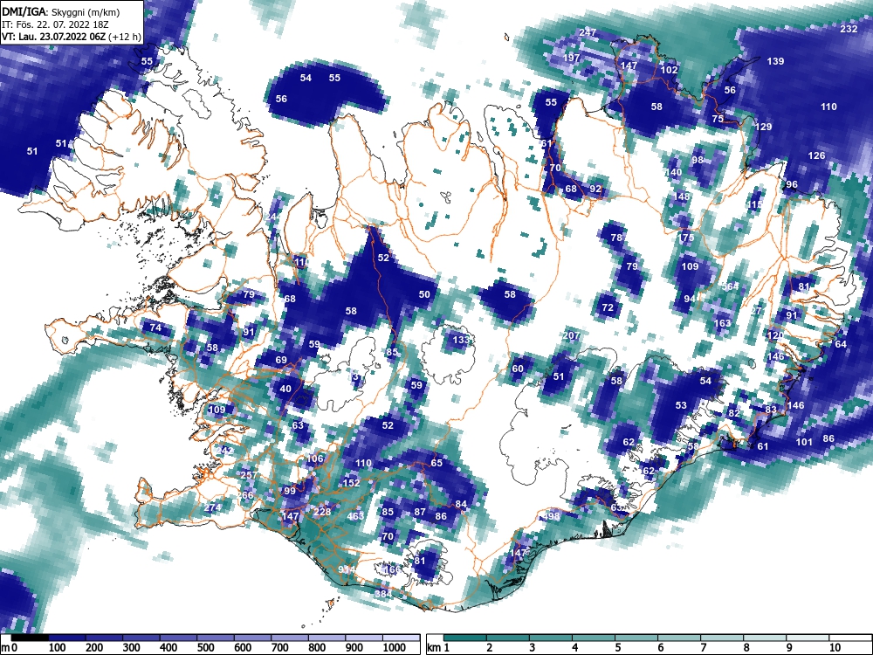873x655 pixels.
Task: Click the visibility value 228 on the map
Action: point(322,511)
